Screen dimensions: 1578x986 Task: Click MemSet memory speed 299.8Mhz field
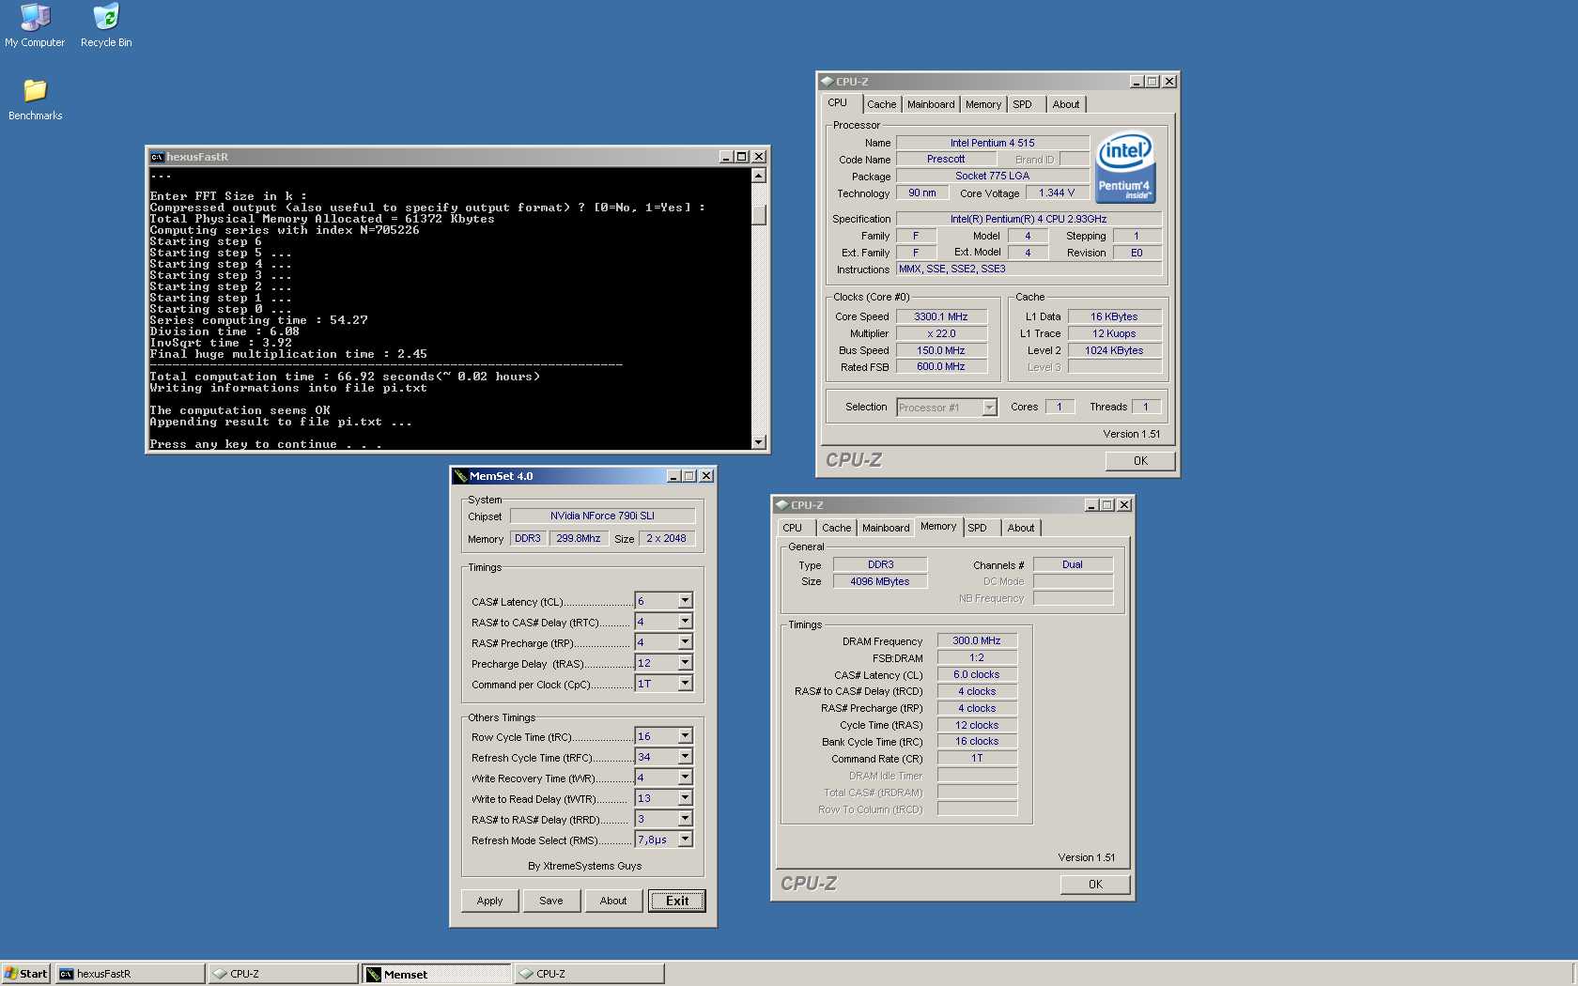[x=578, y=538]
